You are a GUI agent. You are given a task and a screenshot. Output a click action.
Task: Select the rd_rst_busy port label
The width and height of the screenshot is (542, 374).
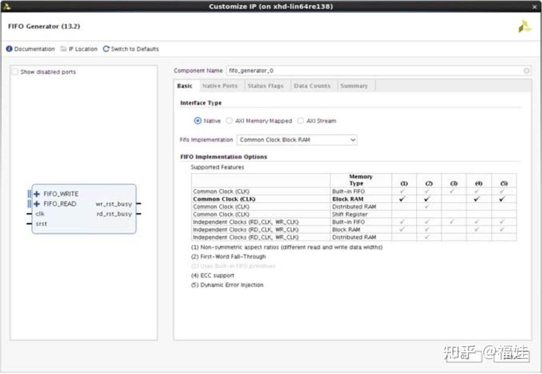point(114,214)
